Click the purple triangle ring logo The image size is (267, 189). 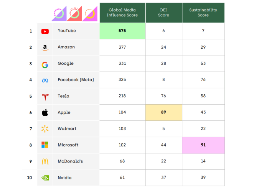pos(59,14)
